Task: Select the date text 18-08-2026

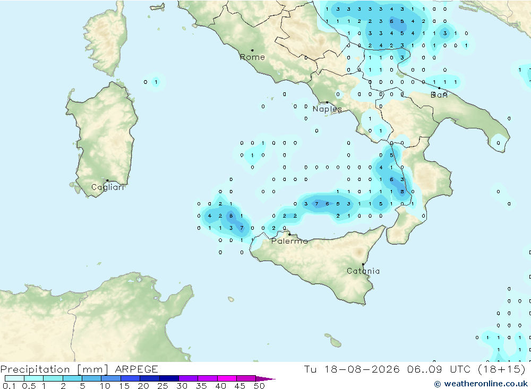Action: coord(362,369)
